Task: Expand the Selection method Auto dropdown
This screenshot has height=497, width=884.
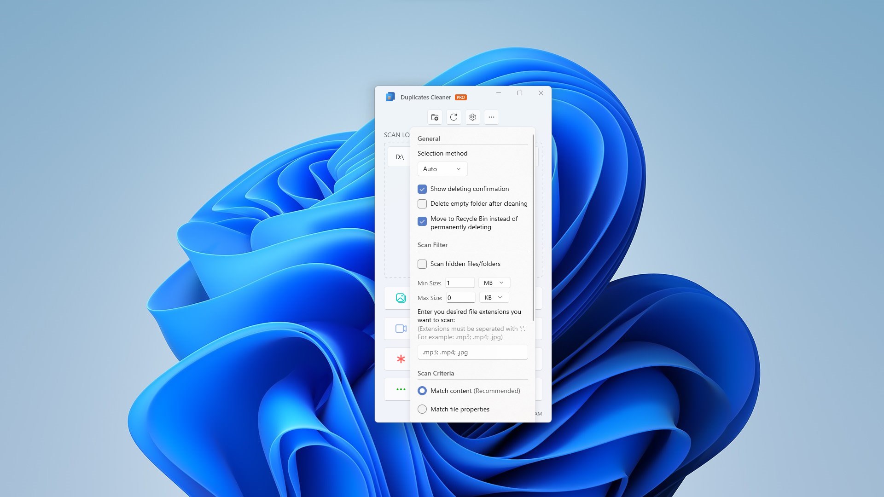Action: click(x=442, y=169)
